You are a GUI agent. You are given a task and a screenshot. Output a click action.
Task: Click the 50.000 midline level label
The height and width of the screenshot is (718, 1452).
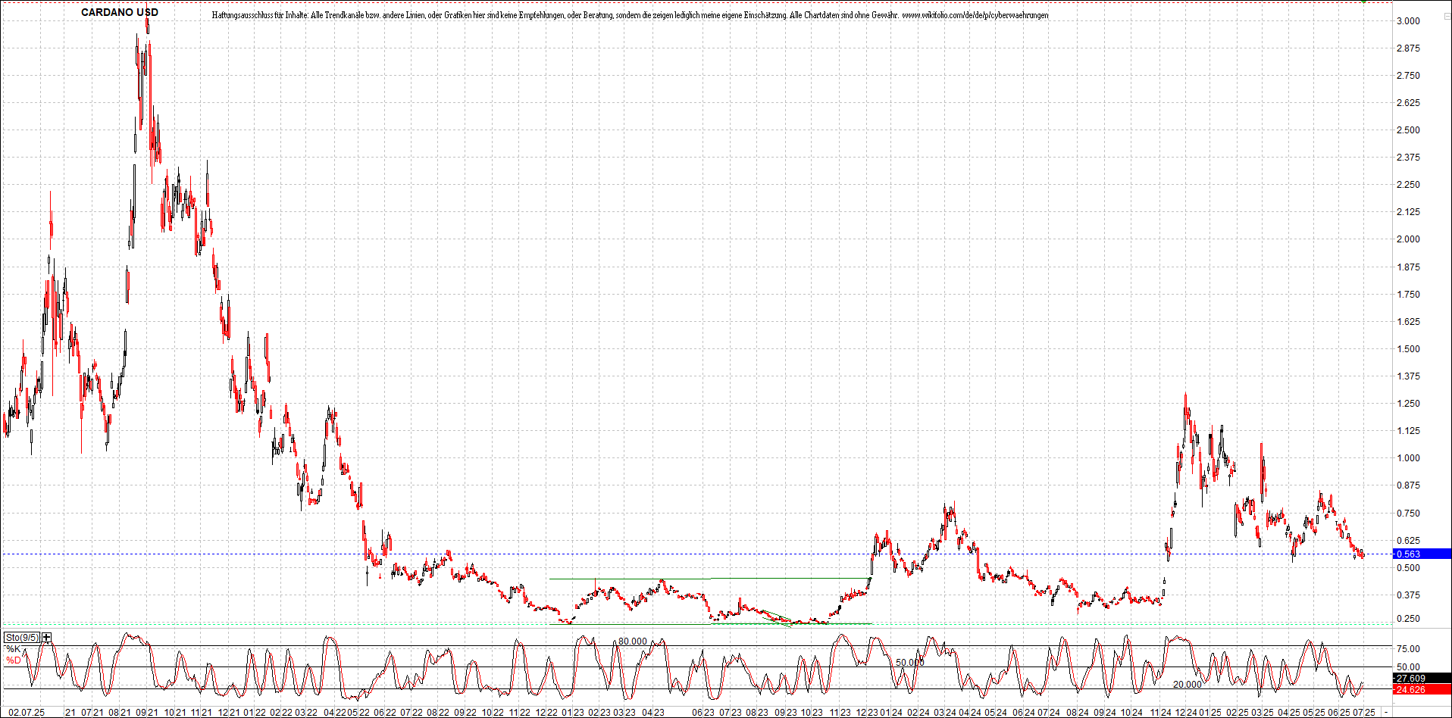pos(909,662)
